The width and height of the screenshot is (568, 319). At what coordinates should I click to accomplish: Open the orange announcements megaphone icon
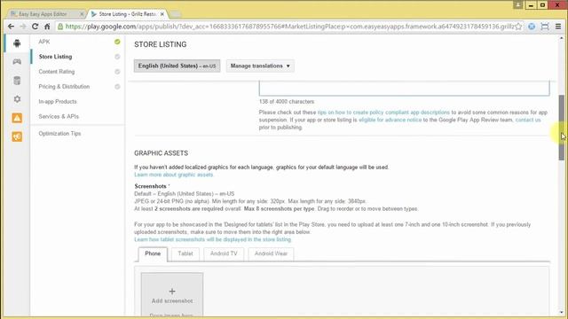tap(17, 136)
